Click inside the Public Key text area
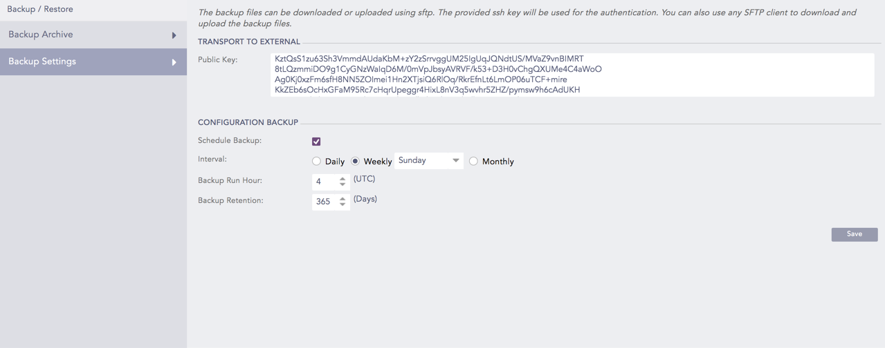The image size is (885, 348). click(x=572, y=75)
